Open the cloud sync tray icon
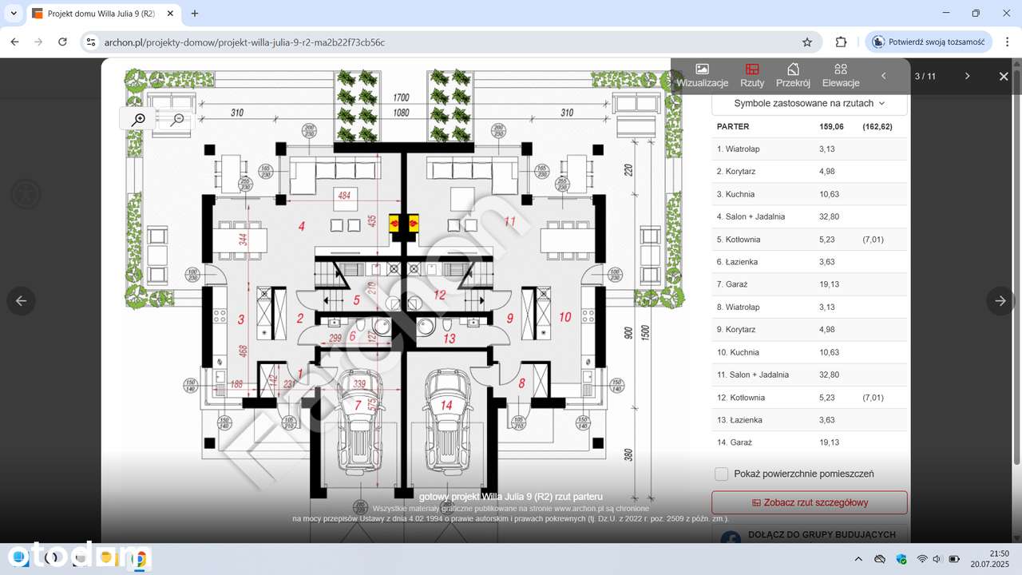The width and height of the screenshot is (1022, 575). click(880, 559)
